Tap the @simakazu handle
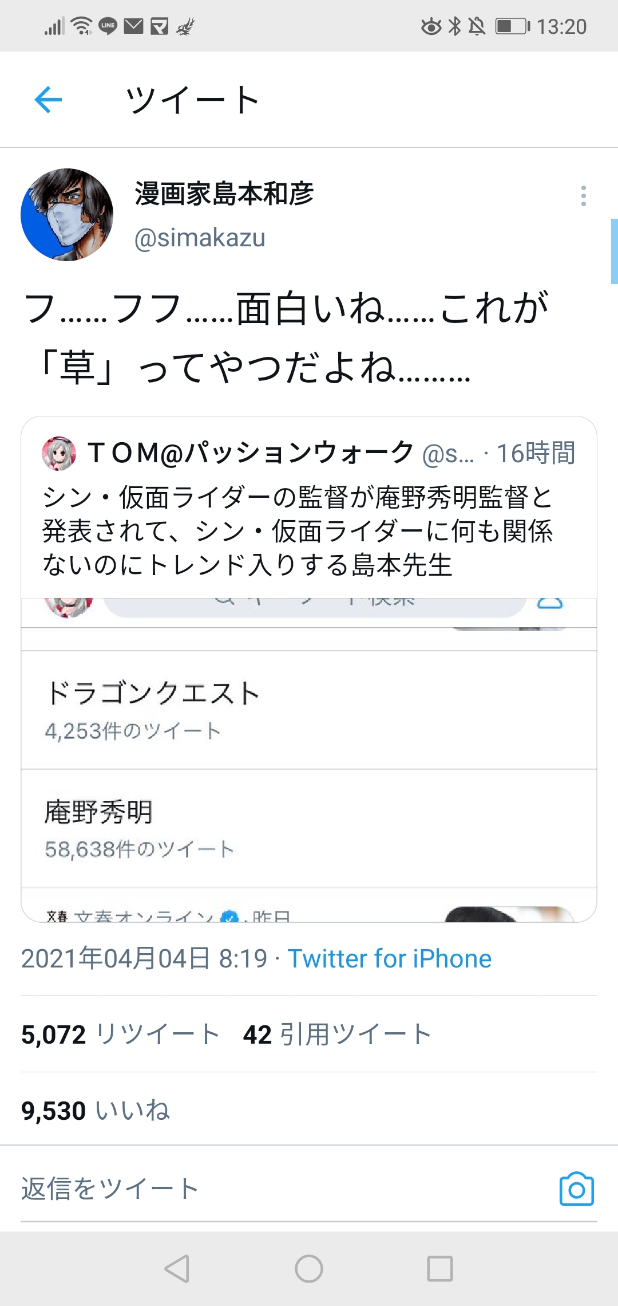This screenshot has height=1306, width=618. (x=200, y=238)
